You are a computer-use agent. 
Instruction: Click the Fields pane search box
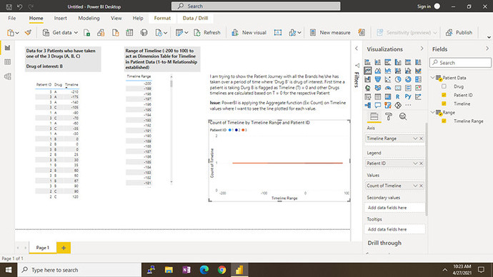click(460, 63)
